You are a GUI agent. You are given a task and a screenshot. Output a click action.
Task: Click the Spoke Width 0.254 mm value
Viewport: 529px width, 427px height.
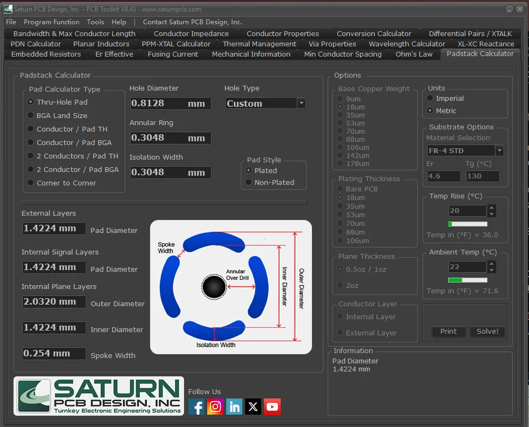[x=54, y=353]
